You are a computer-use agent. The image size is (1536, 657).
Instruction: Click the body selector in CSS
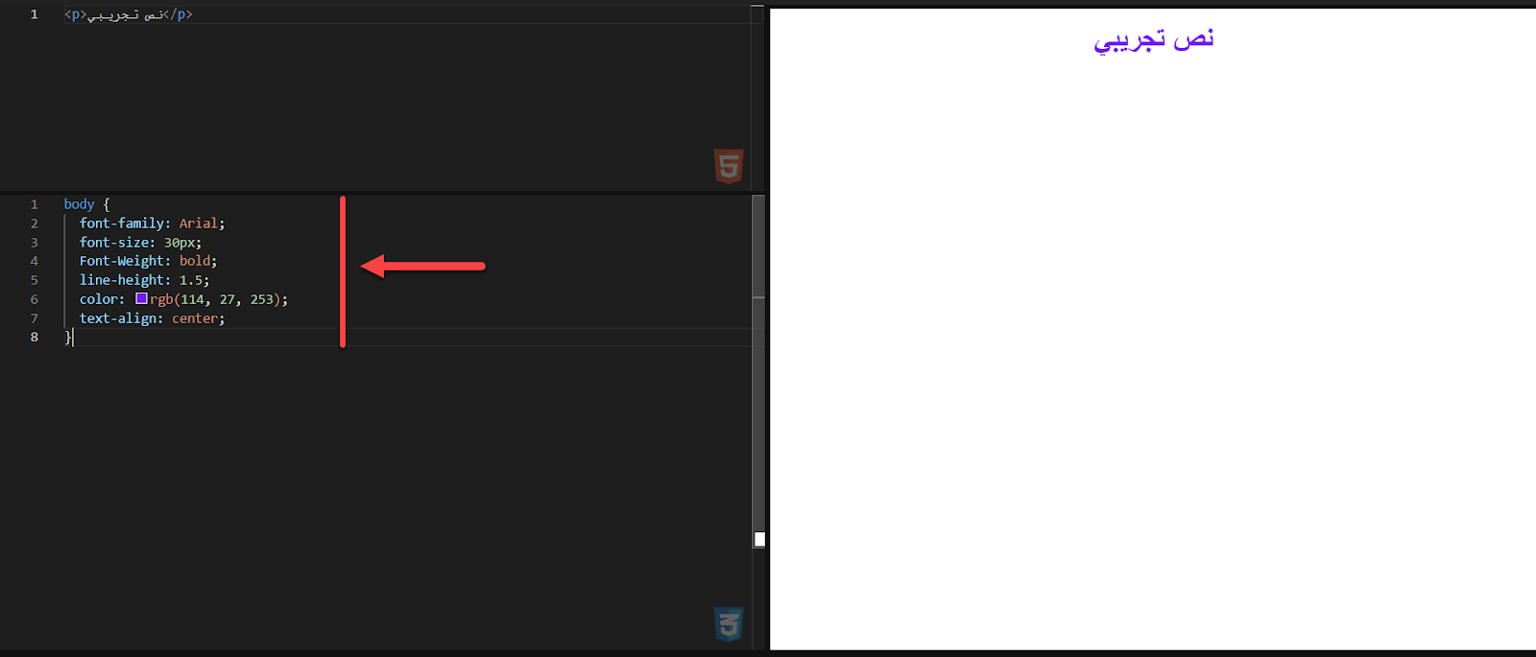click(x=79, y=204)
